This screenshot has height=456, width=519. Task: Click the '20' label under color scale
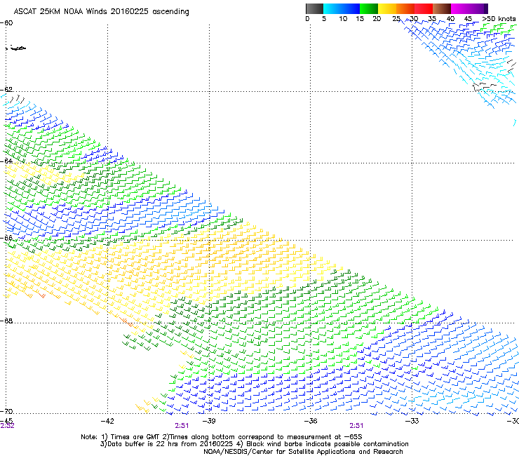click(x=377, y=19)
